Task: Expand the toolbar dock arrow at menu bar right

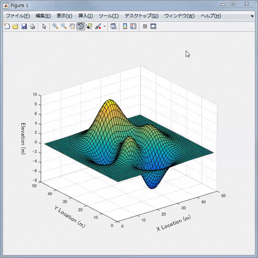Action: pyautogui.click(x=252, y=16)
